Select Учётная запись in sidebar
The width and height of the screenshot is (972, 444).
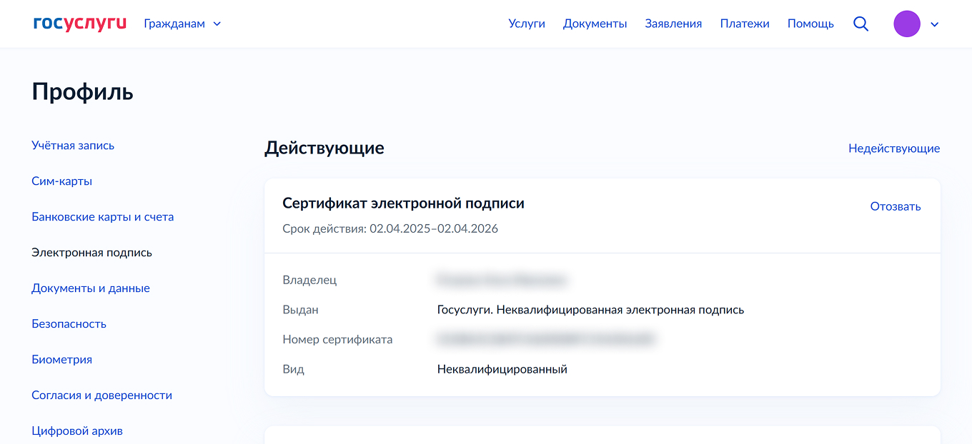pos(72,145)
